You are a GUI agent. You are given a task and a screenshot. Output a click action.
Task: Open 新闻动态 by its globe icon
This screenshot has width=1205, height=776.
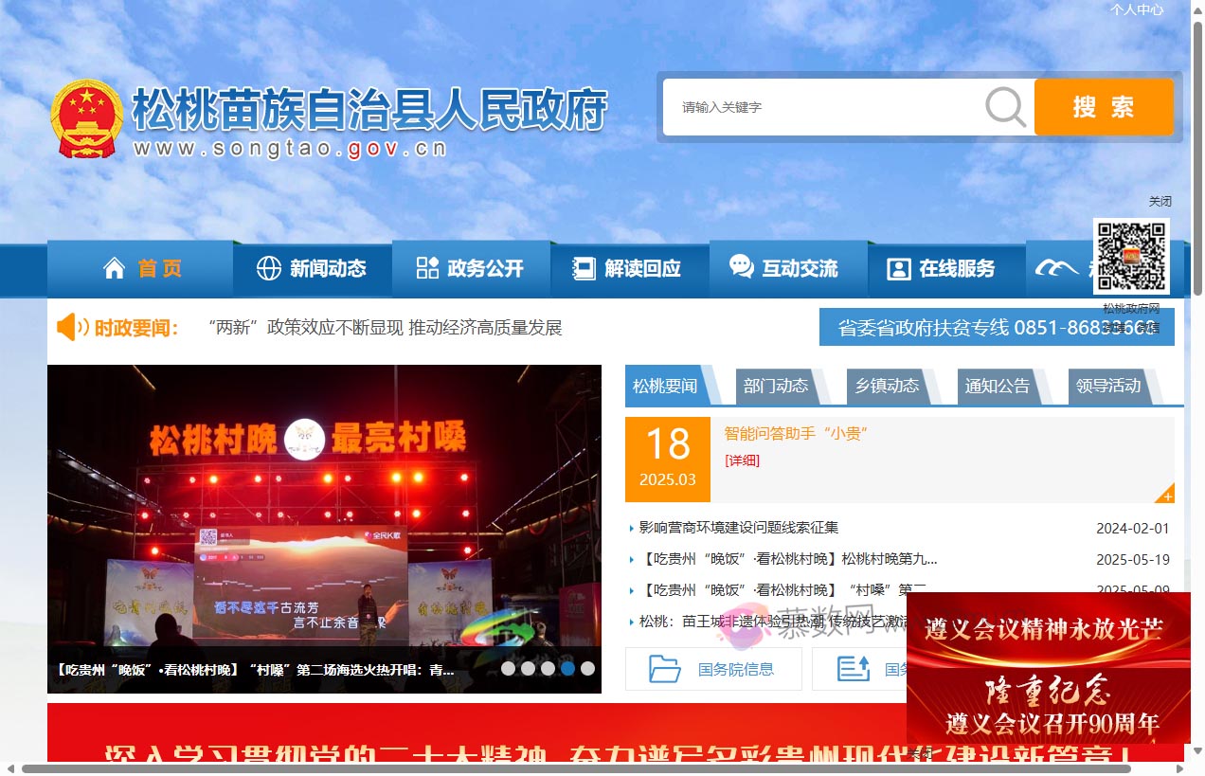(269, 268)
